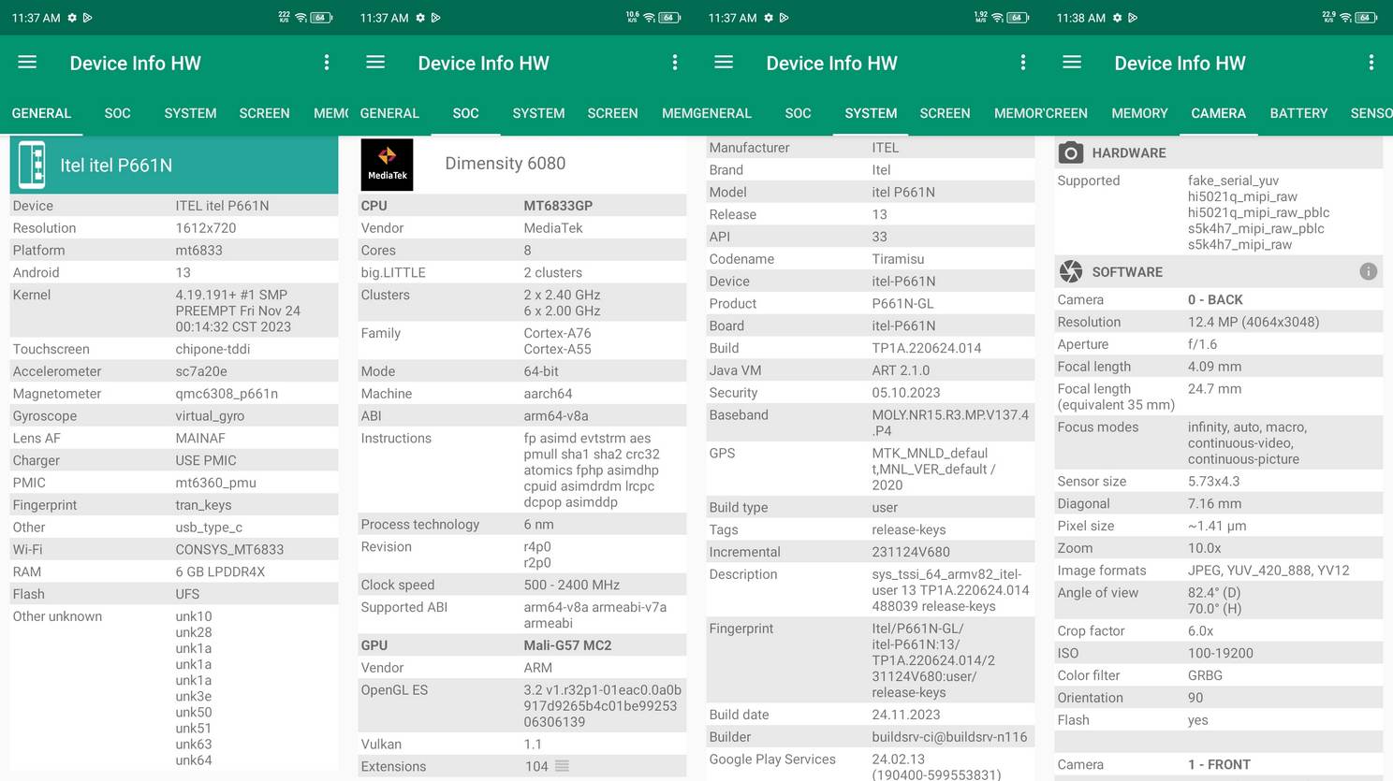Switch to GENERAL tab on the SOC screen
Screen dimensions: 1393x781
coord(389,113)
